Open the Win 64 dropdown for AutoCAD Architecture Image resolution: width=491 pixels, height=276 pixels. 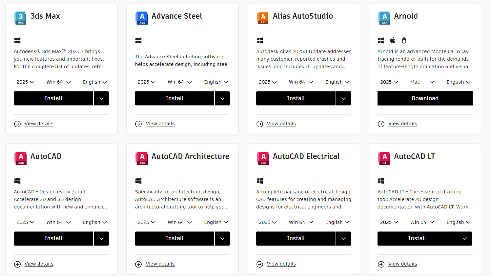[180, 222]
